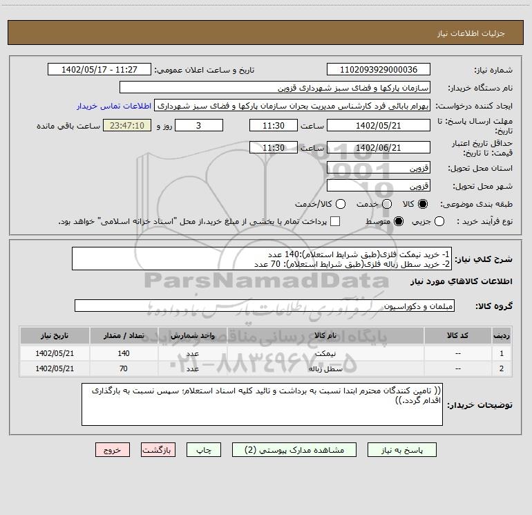Click the خروج exit button
Screen dimensions: 532x515
(x=113, y=450)
